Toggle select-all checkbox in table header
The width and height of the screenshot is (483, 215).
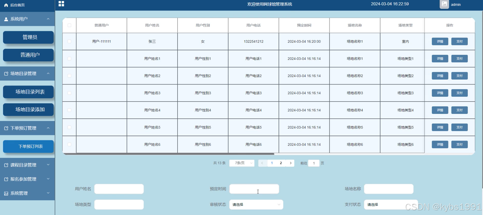(x=69, y=25)
